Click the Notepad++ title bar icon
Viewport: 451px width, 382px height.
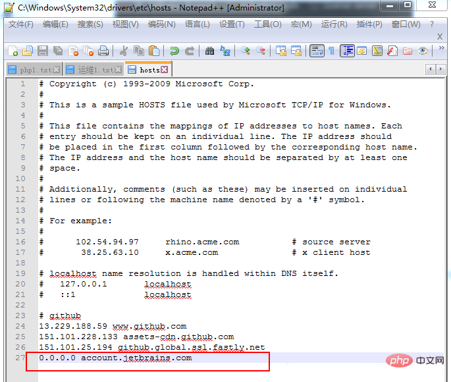[9, 8]
